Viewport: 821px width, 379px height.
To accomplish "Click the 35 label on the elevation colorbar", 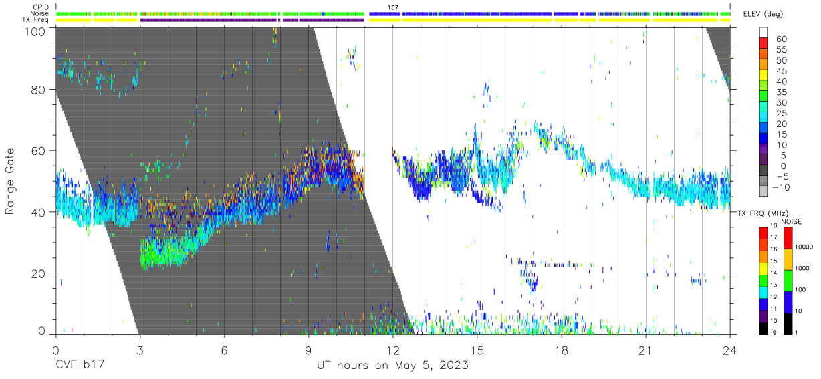I will [781, 92].
